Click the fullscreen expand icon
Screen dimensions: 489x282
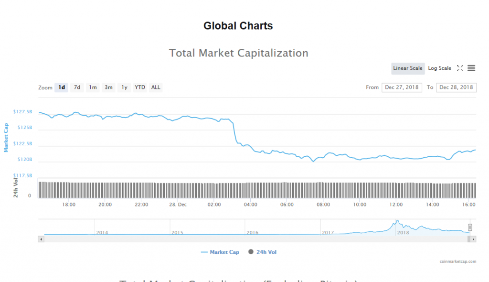[460, 68]
